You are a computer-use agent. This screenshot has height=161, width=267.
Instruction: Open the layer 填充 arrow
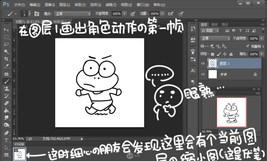click(x=262, y=54)
